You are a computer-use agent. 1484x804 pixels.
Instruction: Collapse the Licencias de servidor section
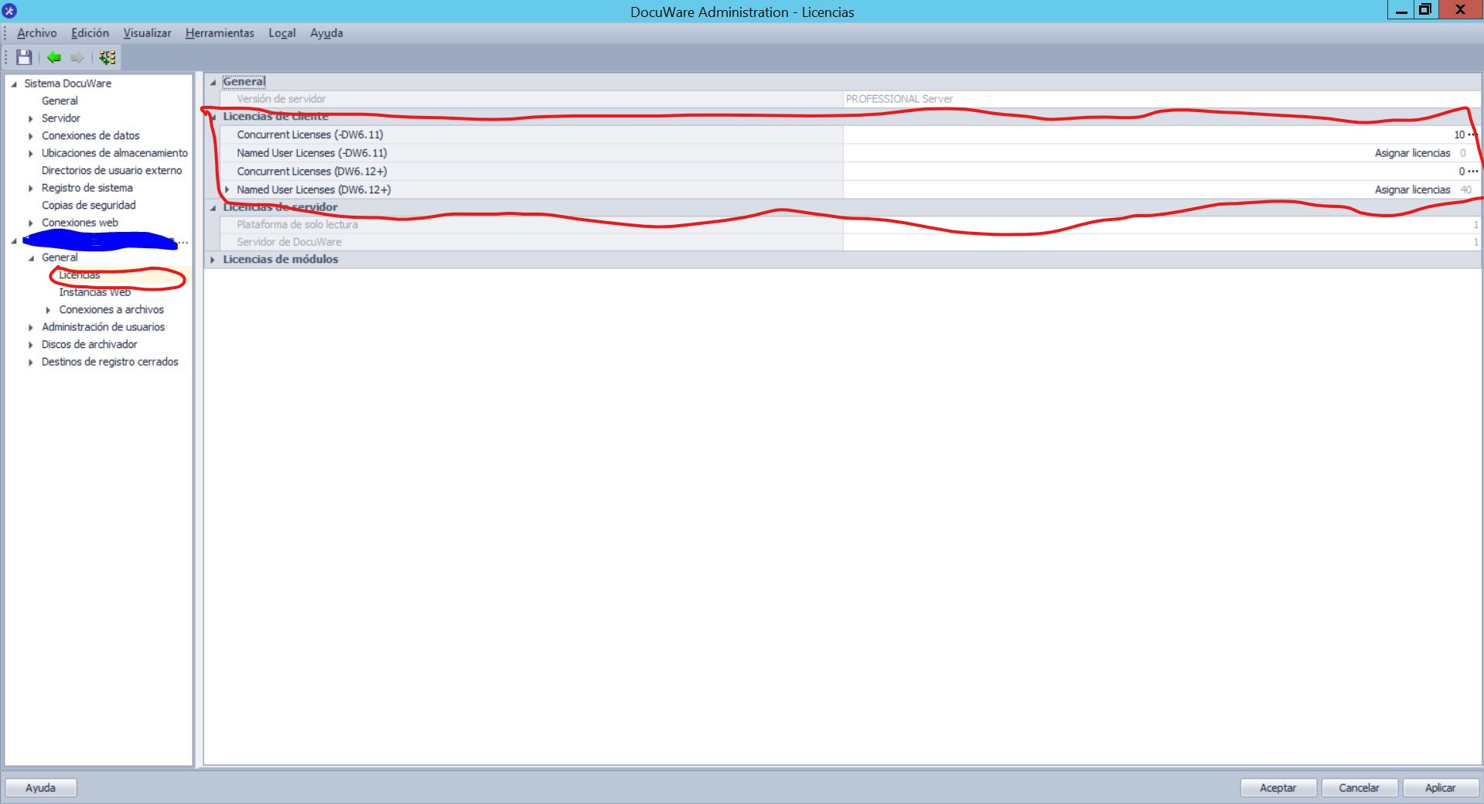coord(213,207)
